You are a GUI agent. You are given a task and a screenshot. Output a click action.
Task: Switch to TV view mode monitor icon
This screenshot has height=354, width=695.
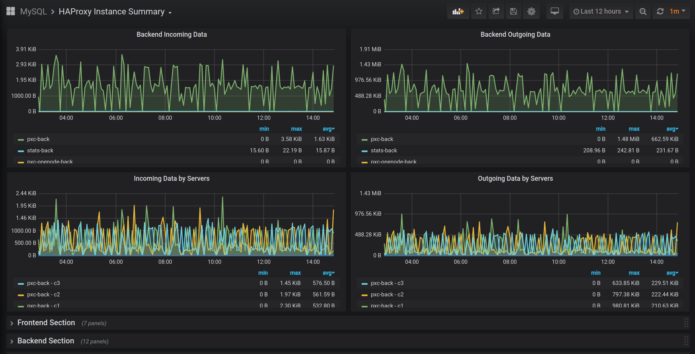554,11
